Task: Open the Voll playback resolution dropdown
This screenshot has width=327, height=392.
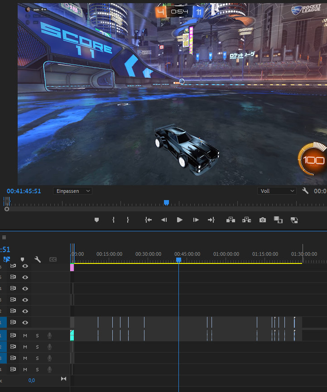Action: 277,191
